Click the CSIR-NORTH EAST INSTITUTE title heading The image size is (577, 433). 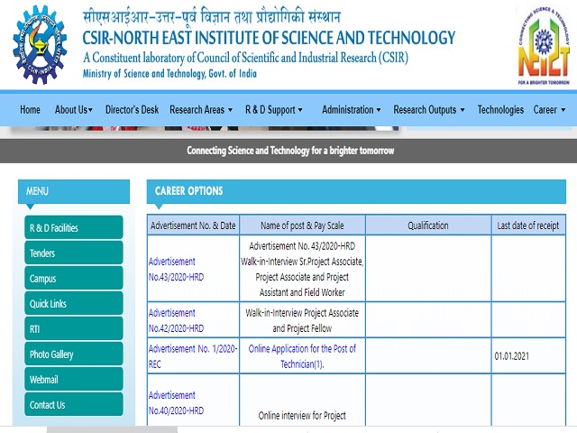(269, 38)
